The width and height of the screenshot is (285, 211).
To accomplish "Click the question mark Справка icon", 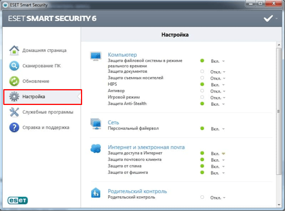I will (14, 128).
